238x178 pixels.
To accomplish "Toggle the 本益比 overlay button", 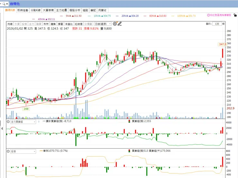I will pos(69,24).
